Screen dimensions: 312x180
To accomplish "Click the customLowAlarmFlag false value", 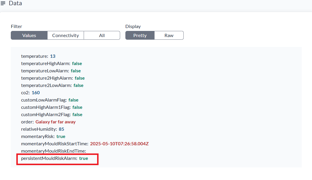I will (73, 100).
